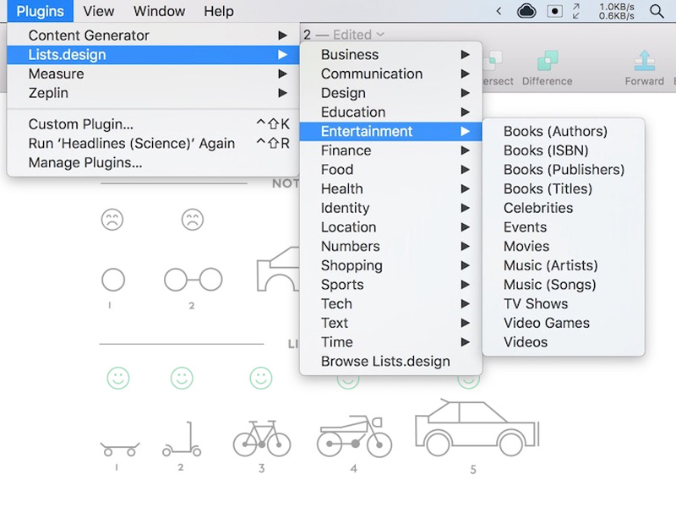
Task: Select the Entertainment category
Action: tap(390, 131)
